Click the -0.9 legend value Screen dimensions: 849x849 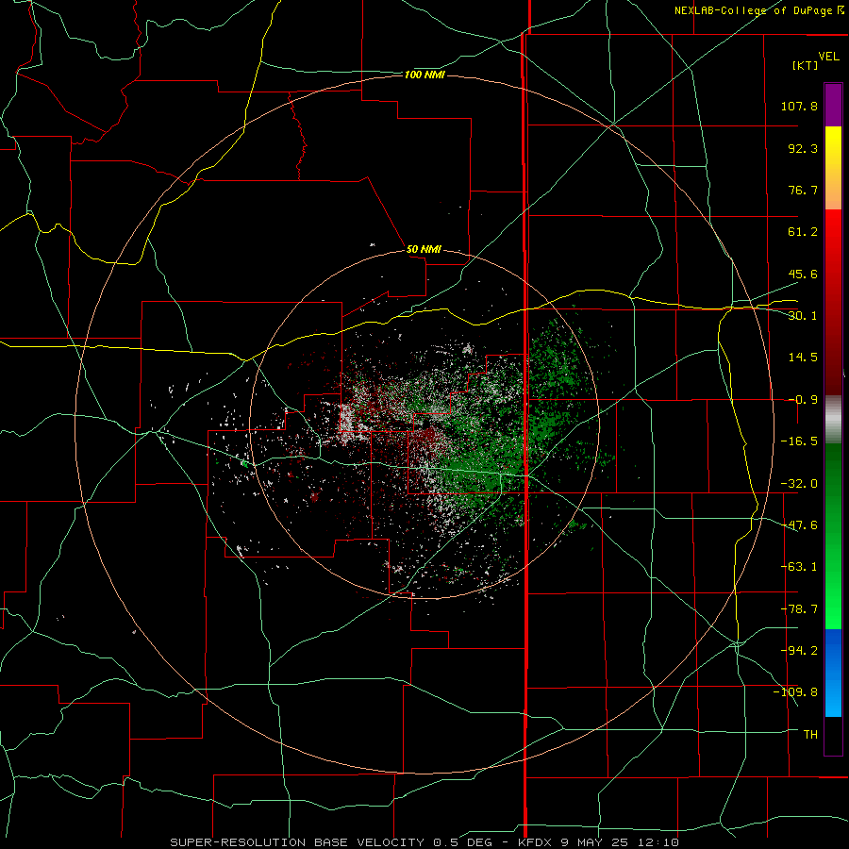[x=803, y=400]
